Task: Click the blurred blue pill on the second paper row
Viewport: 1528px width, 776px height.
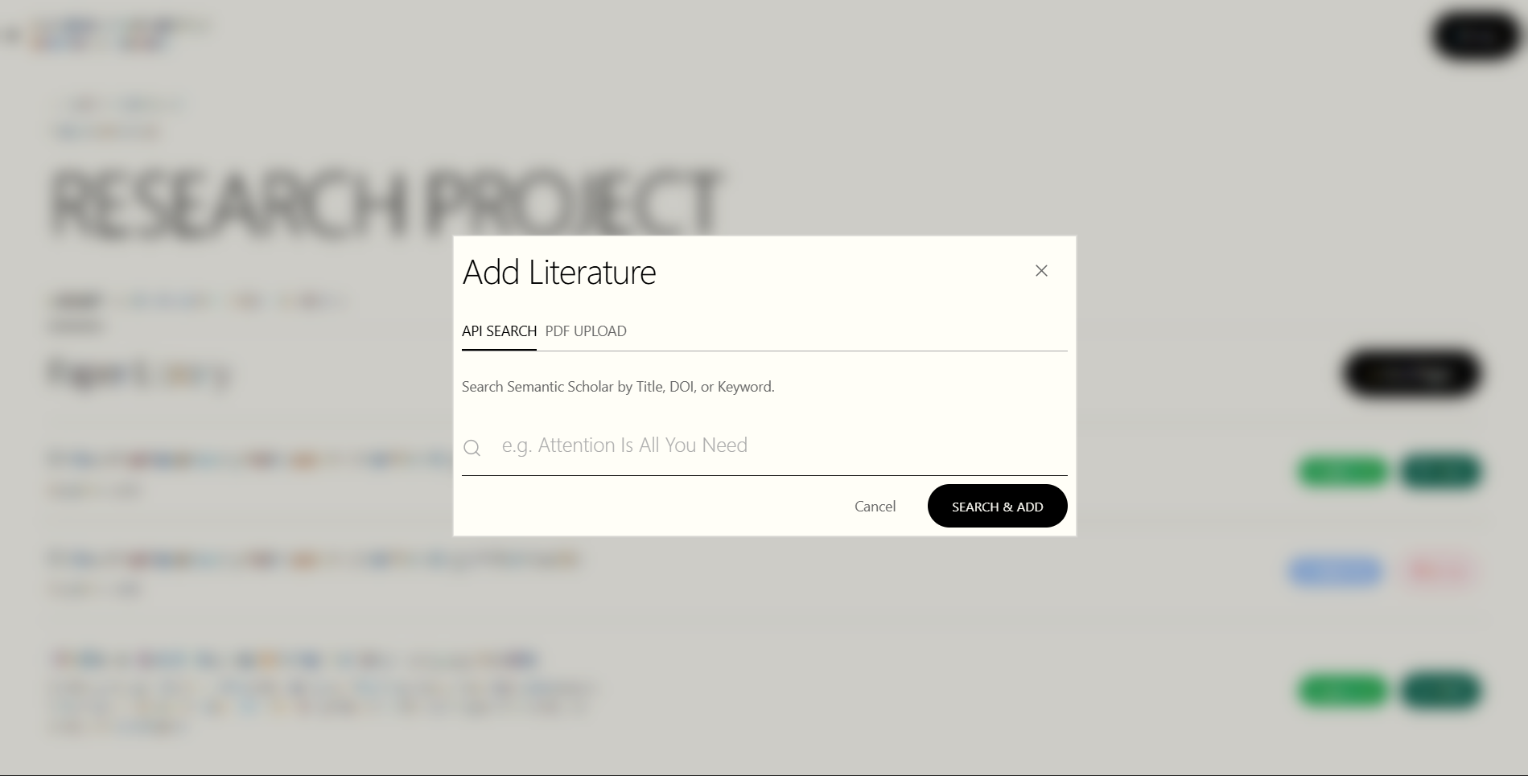Action: click(1336, 571)
